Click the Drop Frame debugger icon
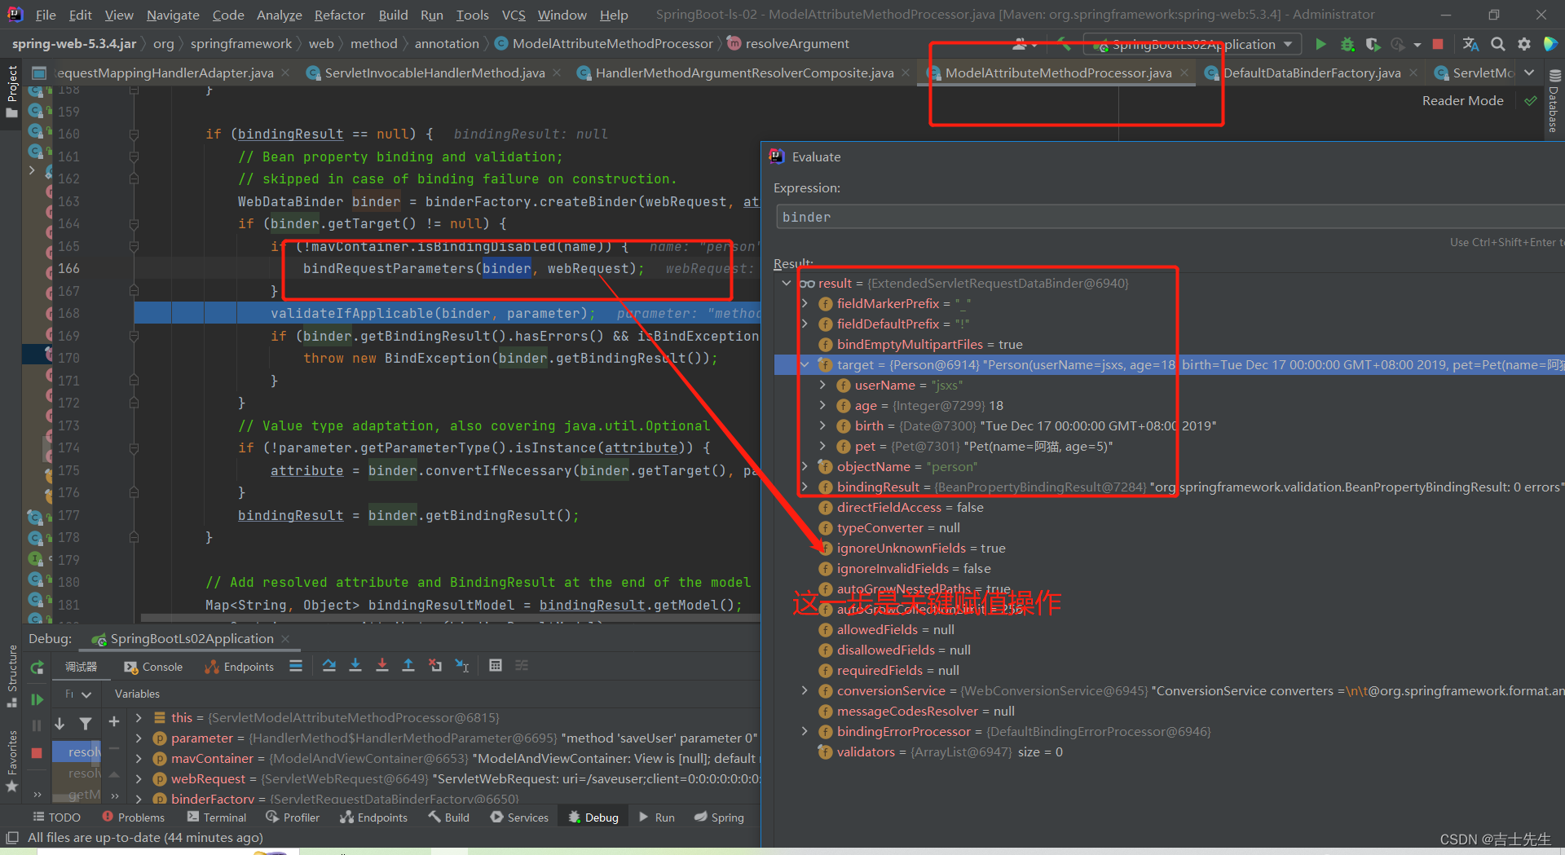 tap(435, 666)
